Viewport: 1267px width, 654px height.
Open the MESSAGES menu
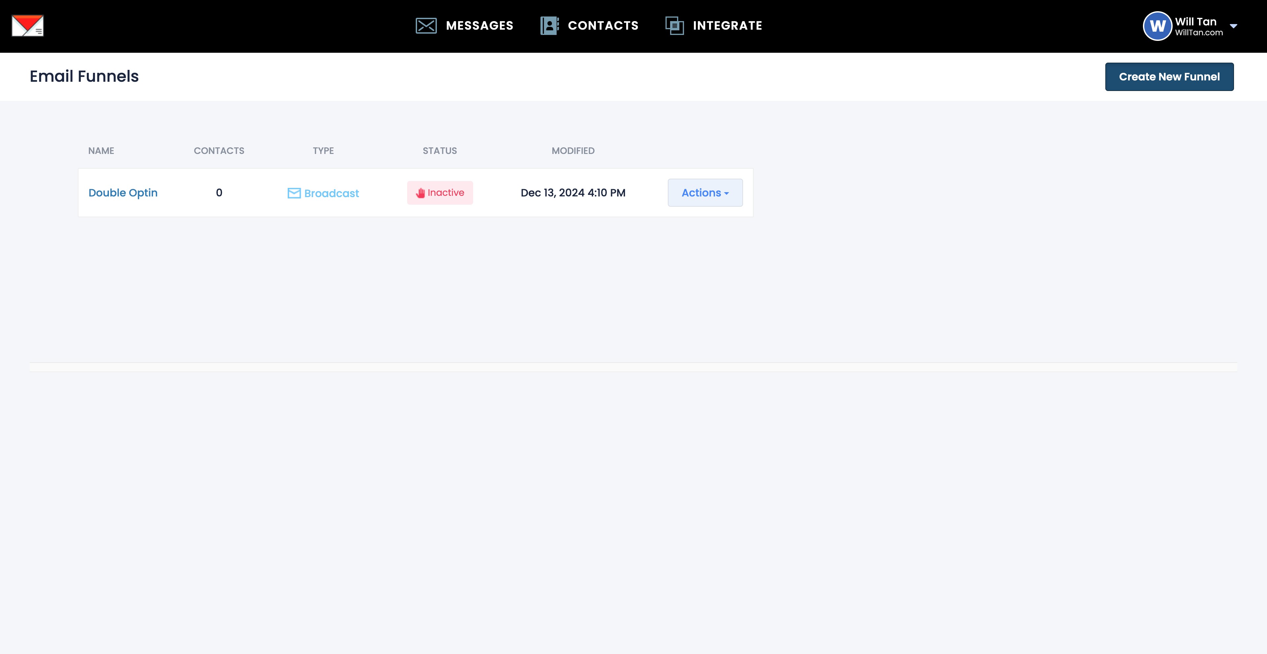(479, 26)
